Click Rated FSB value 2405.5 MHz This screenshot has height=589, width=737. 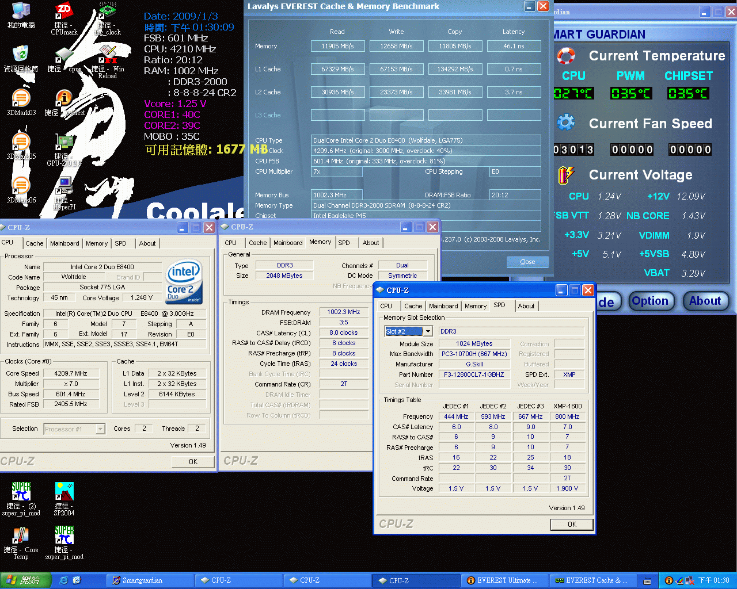coord(71,404)
